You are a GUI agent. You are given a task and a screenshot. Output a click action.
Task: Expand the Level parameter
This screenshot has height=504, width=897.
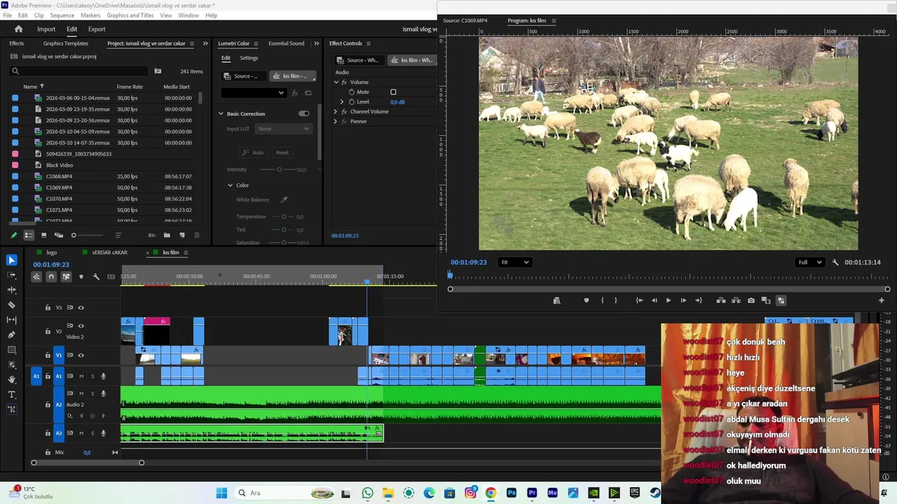pyautogui.click(x=342, y=101)
